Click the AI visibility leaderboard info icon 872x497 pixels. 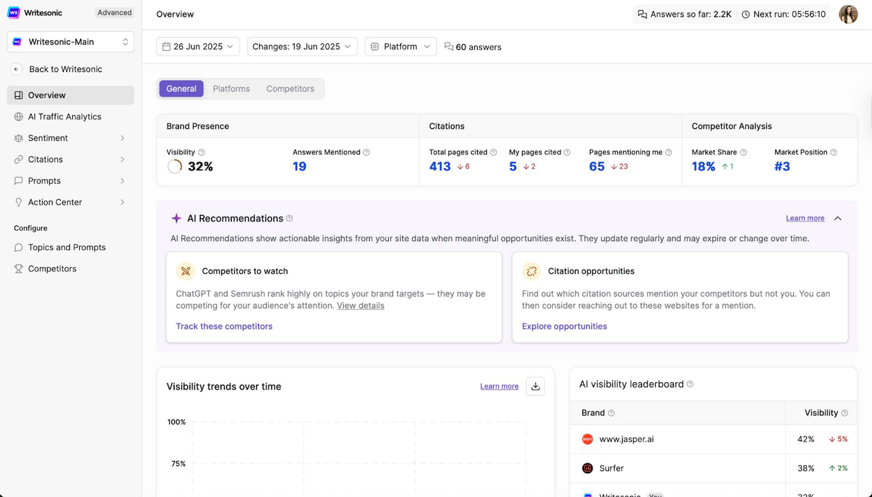tap(690, 384)
